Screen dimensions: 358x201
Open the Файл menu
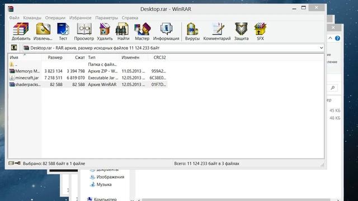[x=14, y=18]
